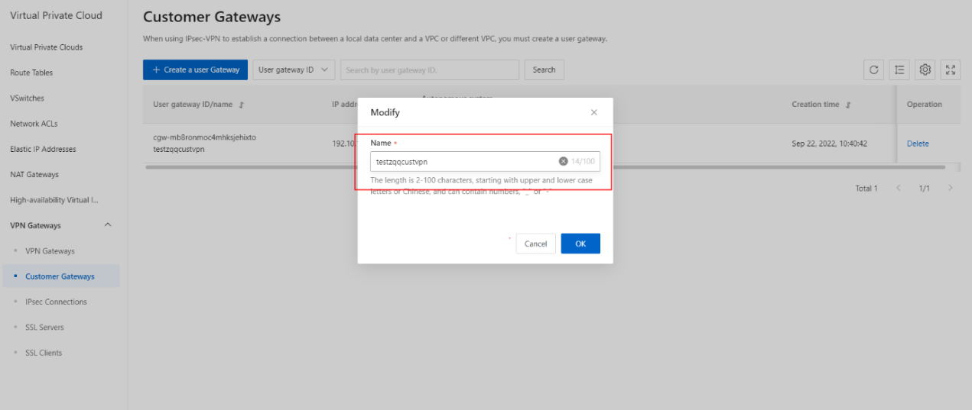
Task: Clear the Name field with X icon
Action: click(x=564, y=161)
